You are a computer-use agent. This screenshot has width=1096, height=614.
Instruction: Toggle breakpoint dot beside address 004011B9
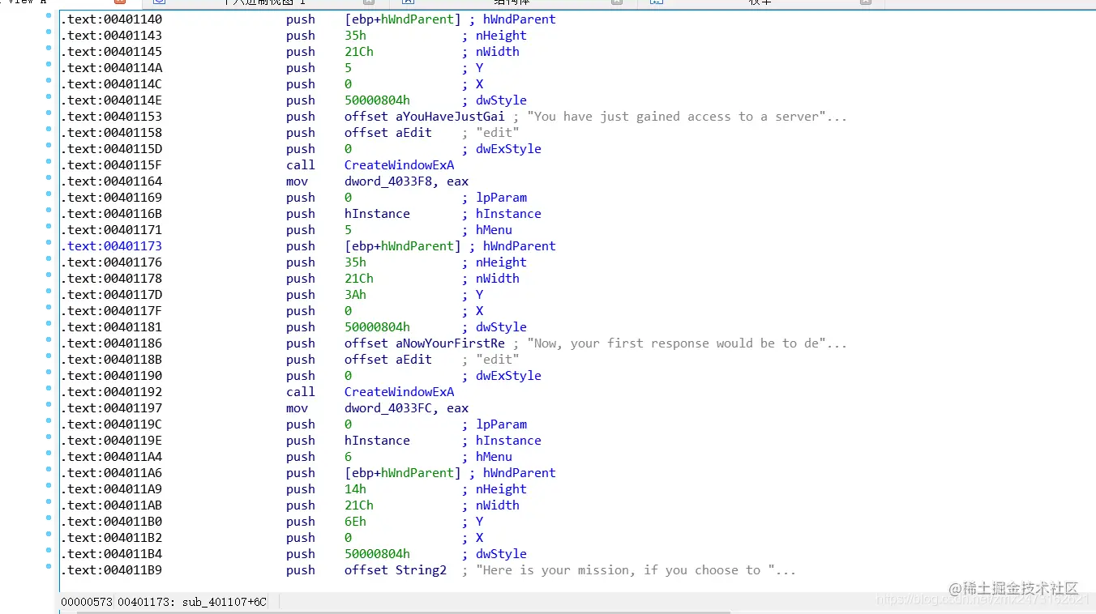[x=49, y=567]
